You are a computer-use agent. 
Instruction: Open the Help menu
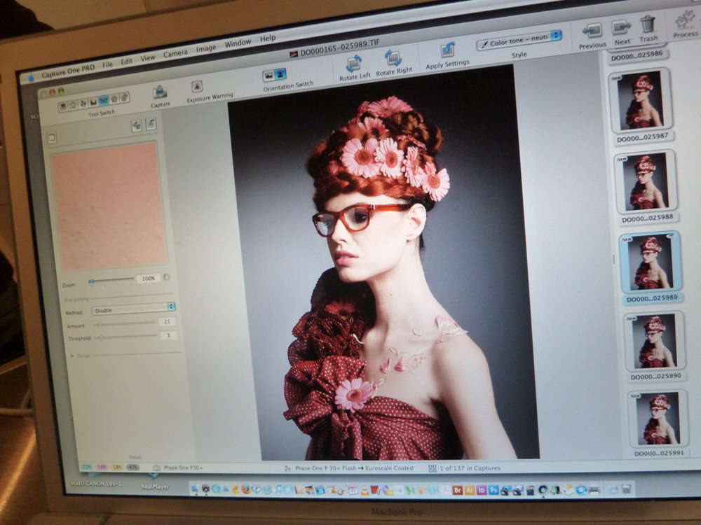268,38
